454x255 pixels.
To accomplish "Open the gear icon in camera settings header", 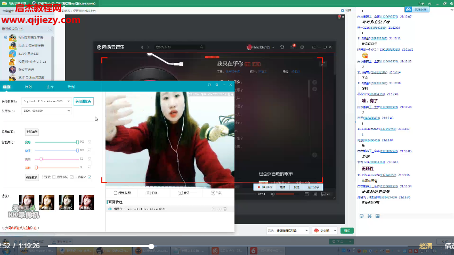I will tap(216, 85).
